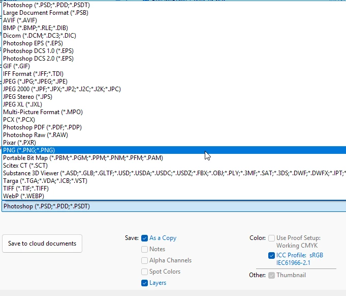
Task: Pick TIFF (*.TIF;*.TIFF) format
Action: point(174,189)
